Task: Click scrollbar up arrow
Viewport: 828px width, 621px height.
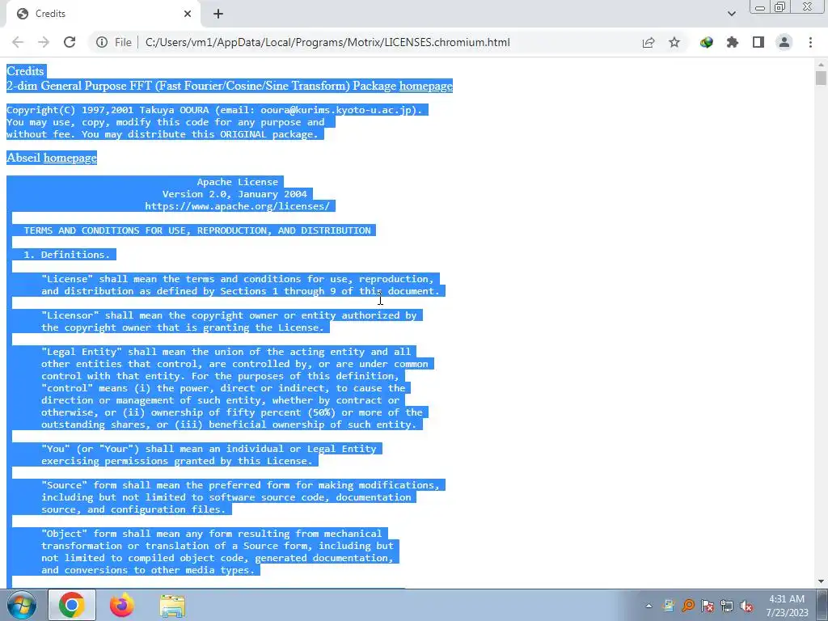Action: [821, 65]
